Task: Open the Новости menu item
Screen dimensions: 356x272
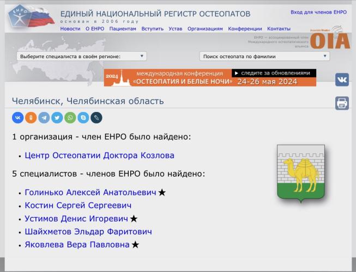Action: pyautogui.click(x=70, y=29)
